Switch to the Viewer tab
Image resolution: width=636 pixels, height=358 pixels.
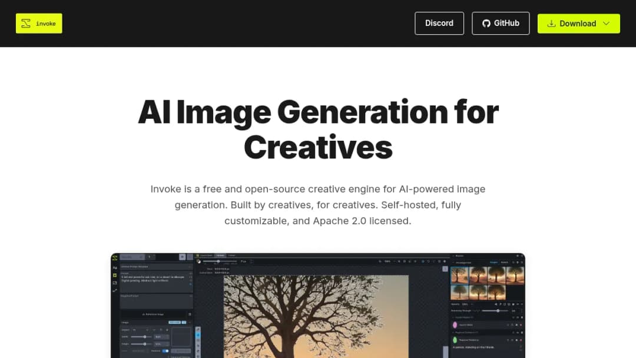point(231,256)
